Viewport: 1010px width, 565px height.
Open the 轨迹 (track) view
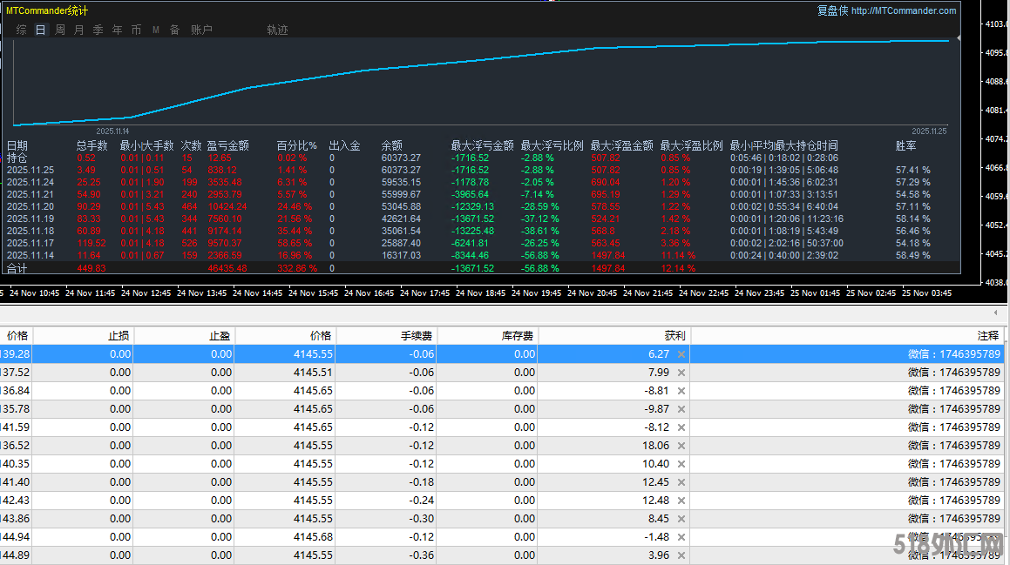[277, 30]
